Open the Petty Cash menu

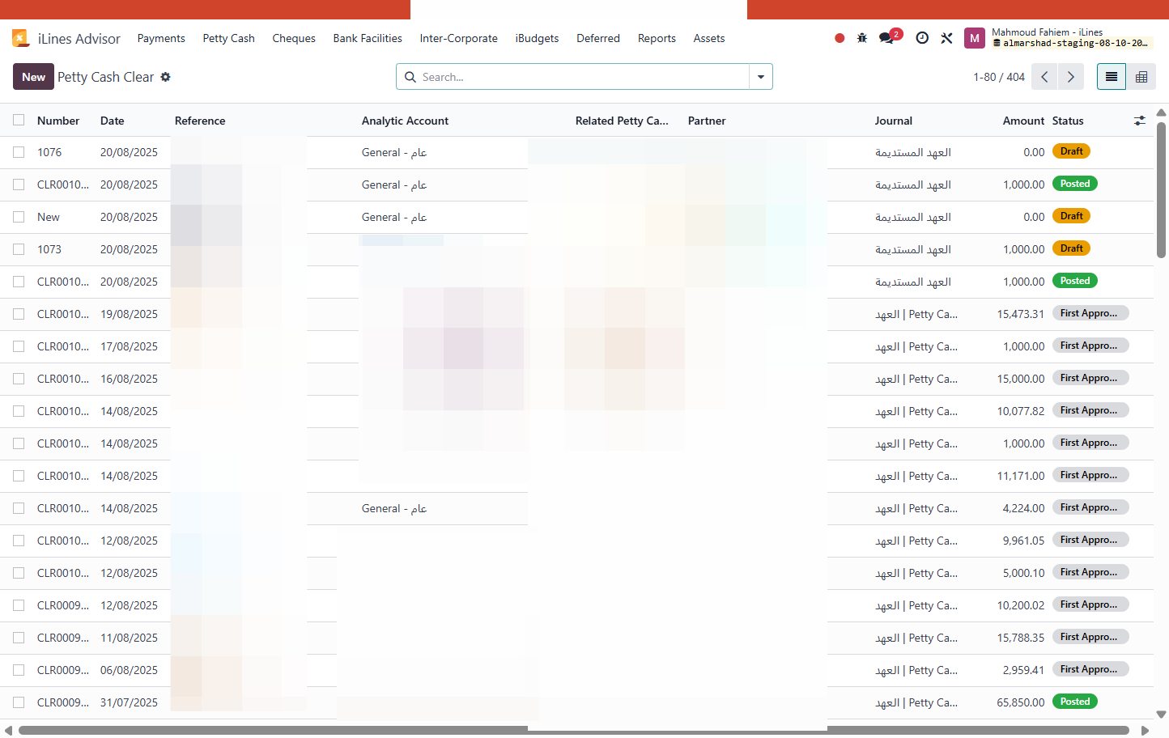coord(229,38)
